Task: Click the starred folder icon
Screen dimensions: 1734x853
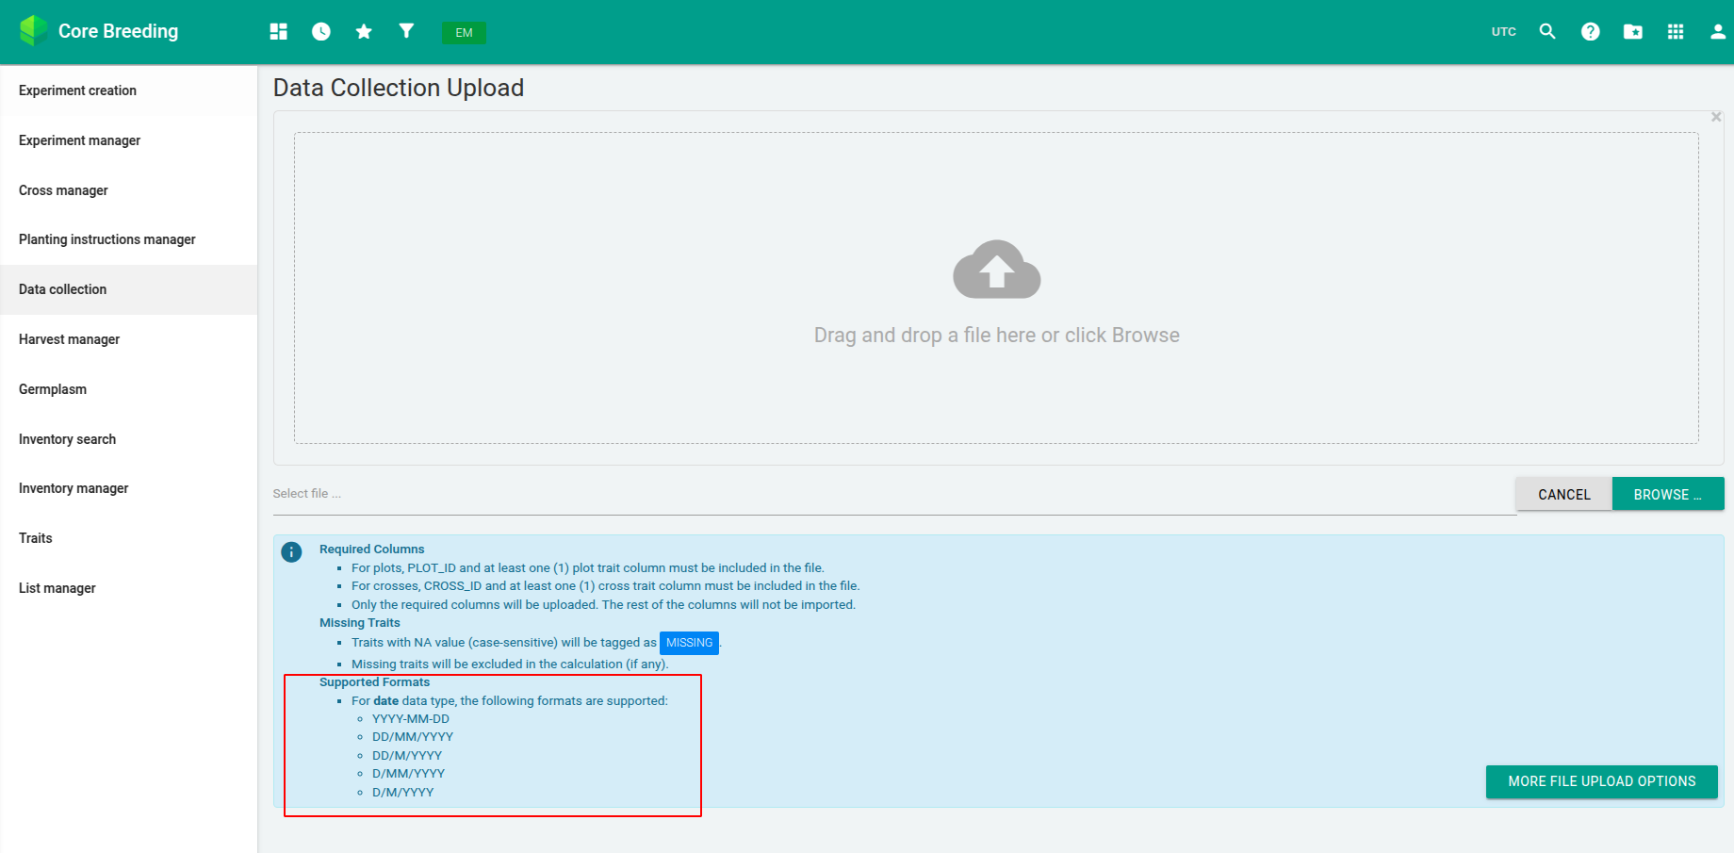Action: click(x=1633, y=32)
